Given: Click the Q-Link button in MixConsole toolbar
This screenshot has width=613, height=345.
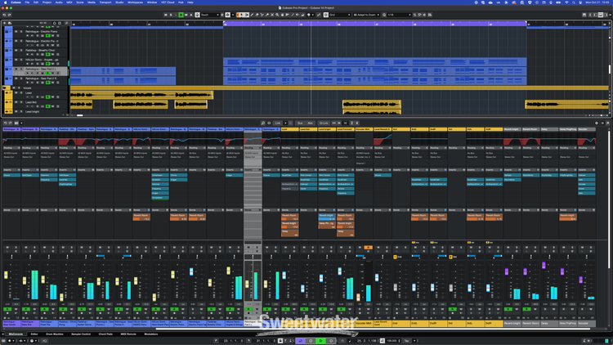Looking at the screenshot, I should point(324,123).
